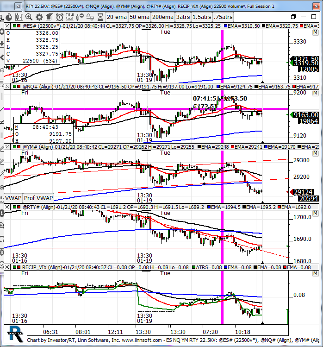Apply the 200ema button
Viewport: 323px width, 347px height.
[x=163, y=17]
